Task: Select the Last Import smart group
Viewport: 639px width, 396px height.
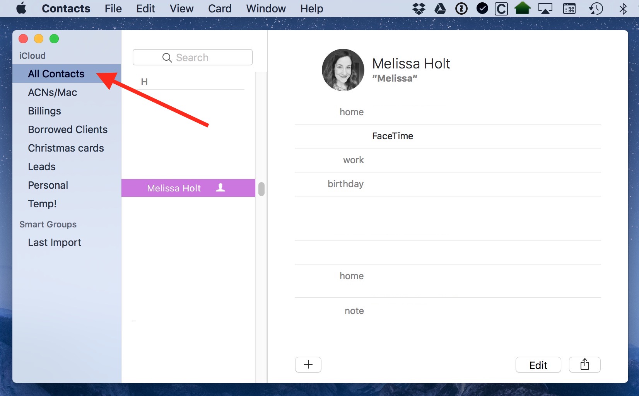Action: pos(67,242)
